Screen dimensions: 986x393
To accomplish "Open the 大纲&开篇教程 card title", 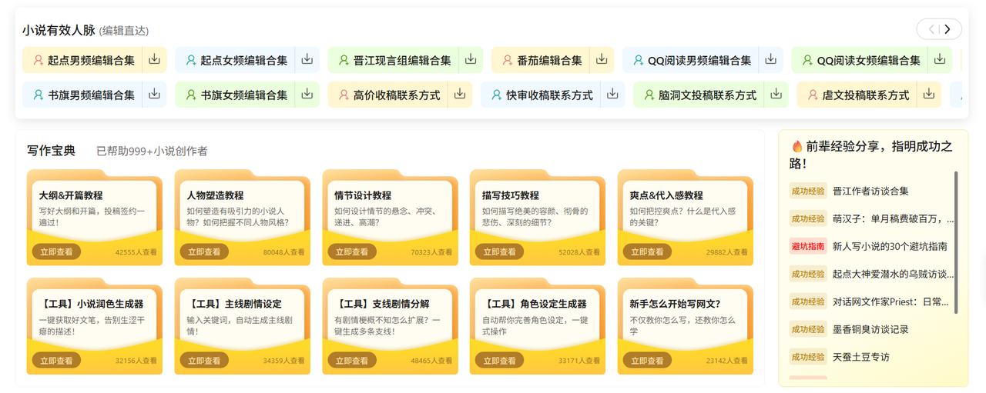I will point(71,195).
